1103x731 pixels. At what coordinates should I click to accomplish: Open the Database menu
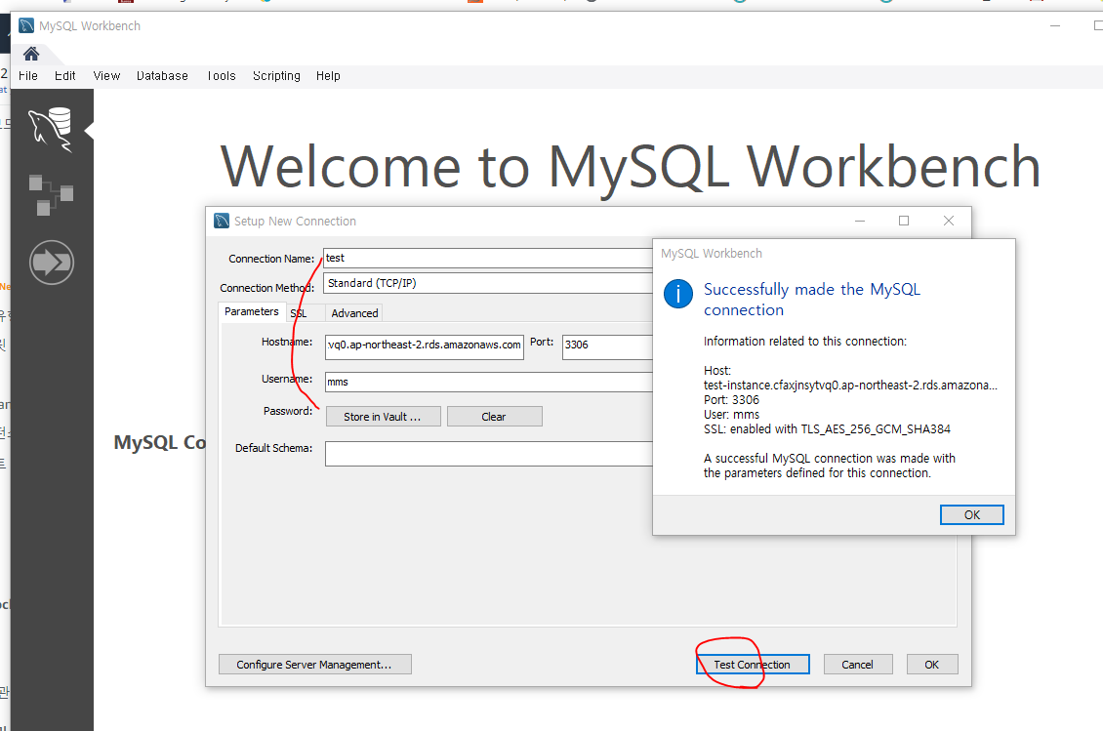coord(162,76)
